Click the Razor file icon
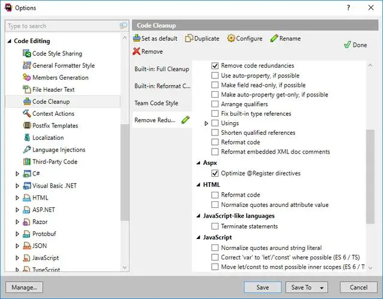Image resolution: width=383 pixels, height=299 pixels. [x=26, y=222]
